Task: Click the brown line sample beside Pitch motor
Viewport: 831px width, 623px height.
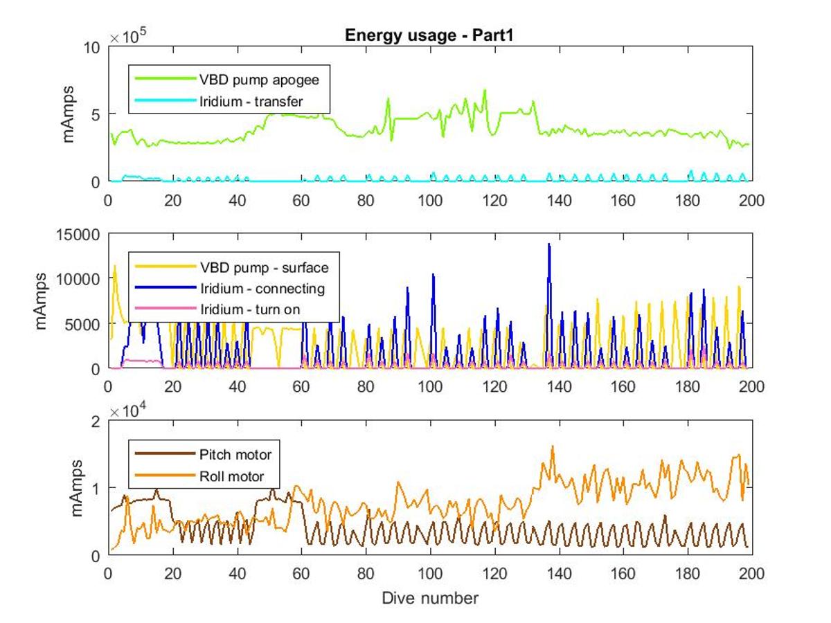Action: click(x=166, y=455)
